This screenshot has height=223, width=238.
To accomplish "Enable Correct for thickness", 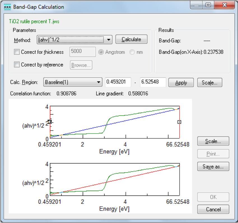I will pos(17,52).
